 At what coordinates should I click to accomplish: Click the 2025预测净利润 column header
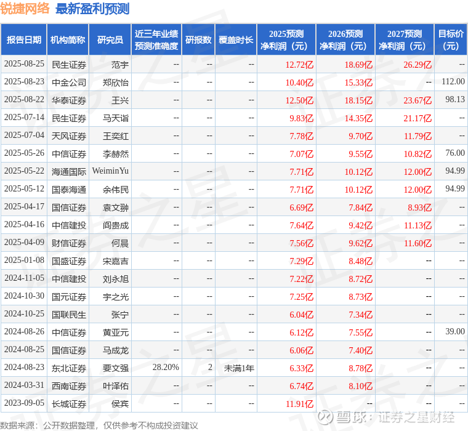286,39
